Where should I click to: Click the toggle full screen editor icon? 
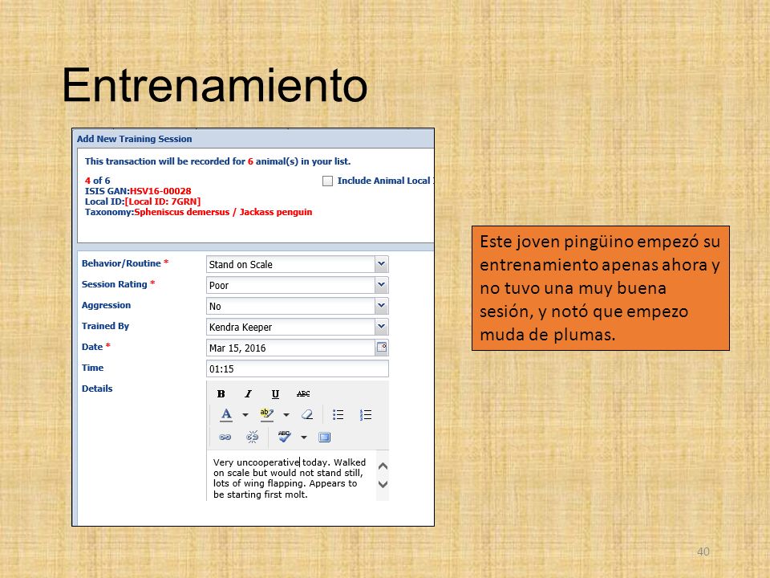coord(325,437)
